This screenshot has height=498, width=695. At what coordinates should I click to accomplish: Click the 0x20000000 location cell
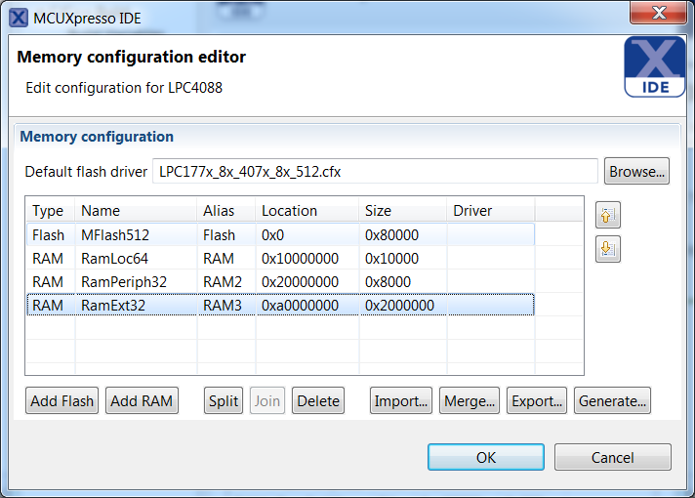[x=307, y=281]
